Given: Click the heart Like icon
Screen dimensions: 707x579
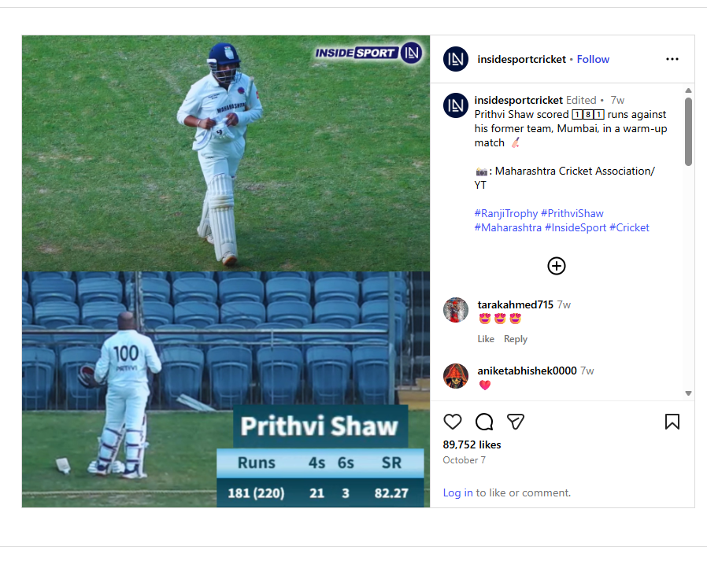Looking at the screenshot, I should 452,422.
